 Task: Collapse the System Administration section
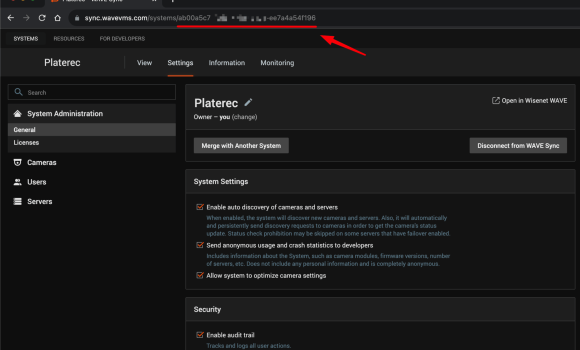(x=91, y=113)
